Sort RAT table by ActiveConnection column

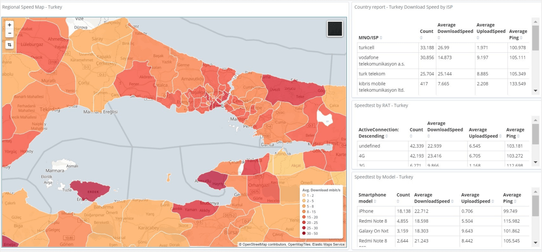pyautogui.click(x=387, y=136)
